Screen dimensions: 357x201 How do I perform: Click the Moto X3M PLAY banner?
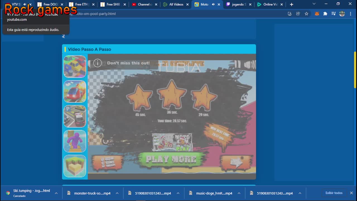(172, 142)
